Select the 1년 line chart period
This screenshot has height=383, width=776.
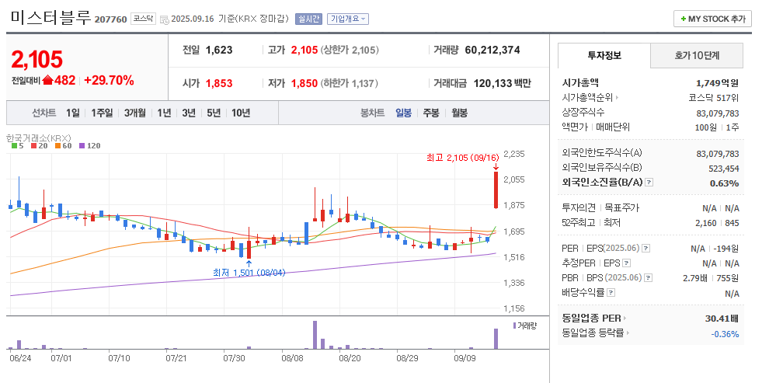[164, 113]
